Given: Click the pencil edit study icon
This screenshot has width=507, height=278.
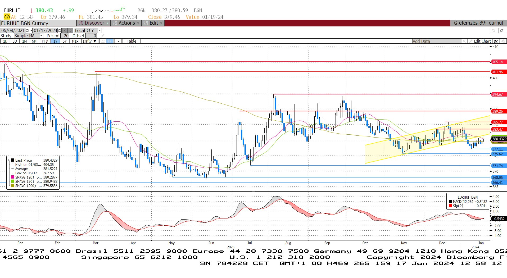Looking at the screenshot, I should (x=102, y=36).
